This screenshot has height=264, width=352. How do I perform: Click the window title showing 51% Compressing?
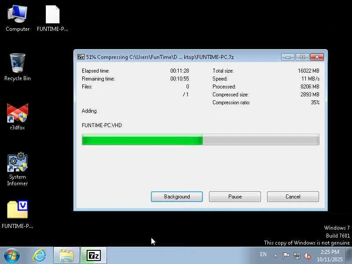pos(160,57)
